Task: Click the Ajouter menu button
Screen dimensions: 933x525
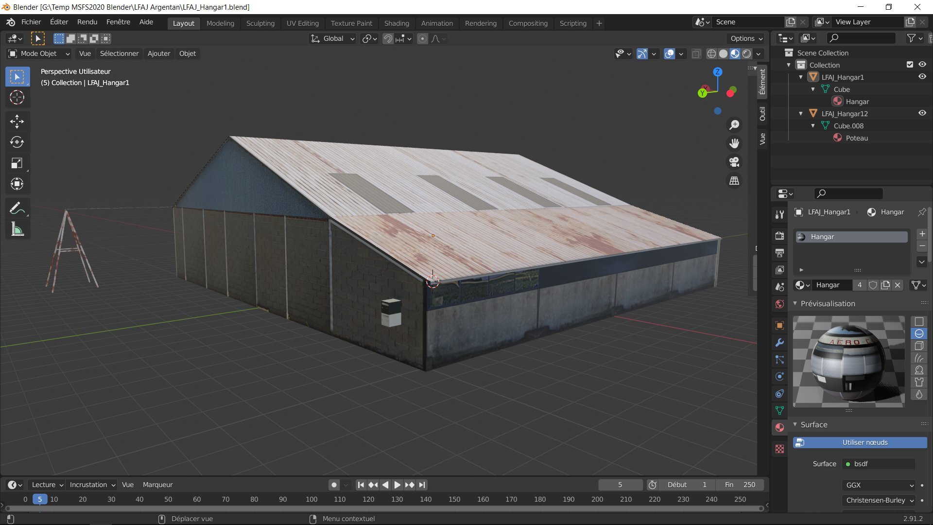Action: pos(159,53)
